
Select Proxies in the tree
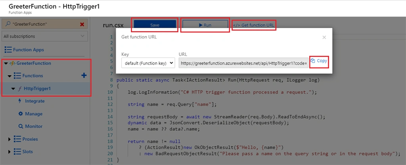(x=30, y=139)
